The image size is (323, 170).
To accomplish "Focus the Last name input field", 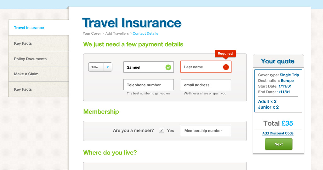I will (206, 67).
